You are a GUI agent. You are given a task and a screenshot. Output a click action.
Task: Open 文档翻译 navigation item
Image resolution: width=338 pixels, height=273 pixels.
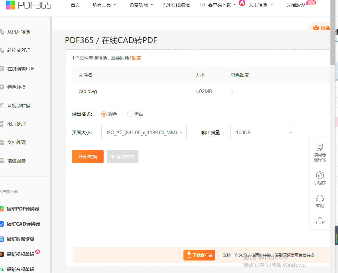point(296,5)
